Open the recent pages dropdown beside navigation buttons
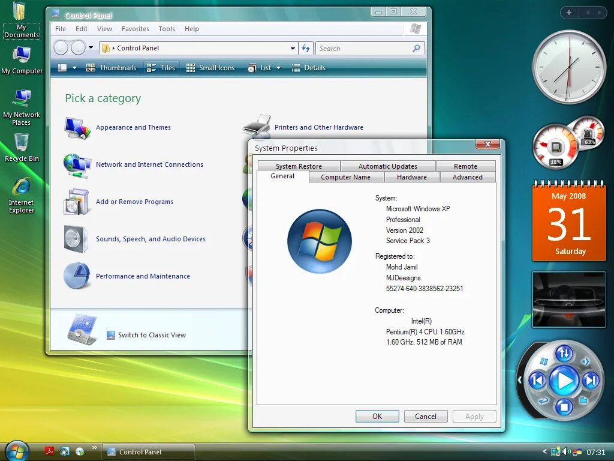614x461 pixels. pos(91,47)
